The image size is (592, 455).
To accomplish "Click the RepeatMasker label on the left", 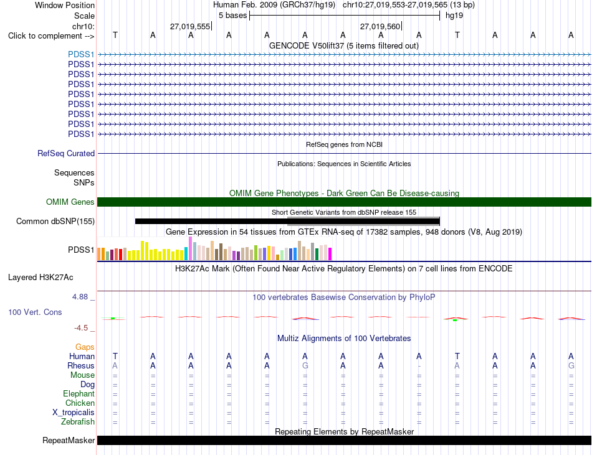I will (69, 440).
